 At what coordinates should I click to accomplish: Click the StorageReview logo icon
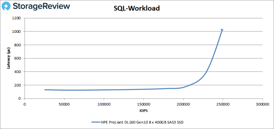pos(6,6)
